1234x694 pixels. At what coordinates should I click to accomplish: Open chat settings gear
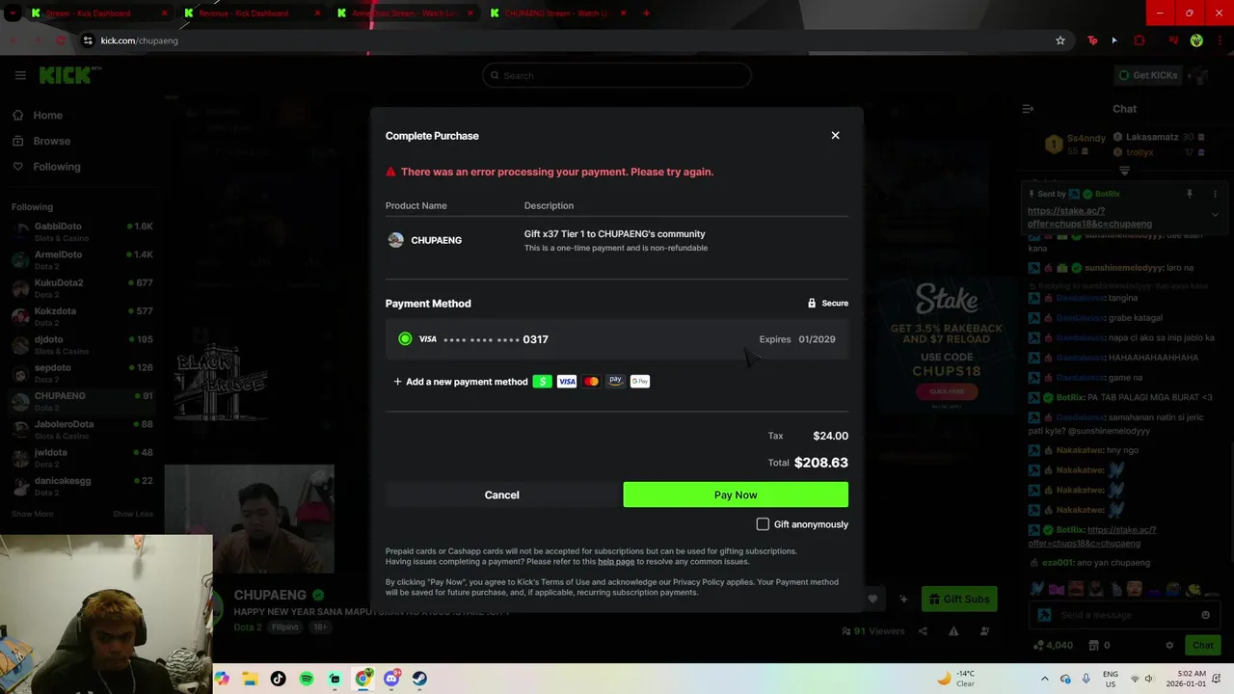coord(1169,645)
